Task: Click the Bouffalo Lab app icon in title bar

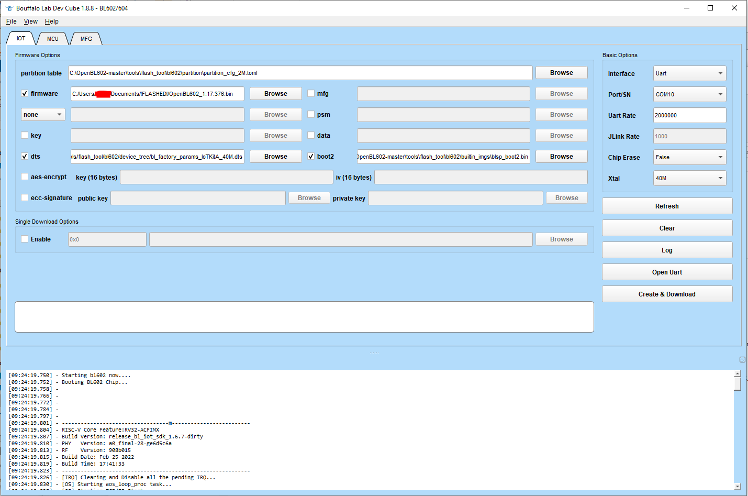Action: [9, 8]
